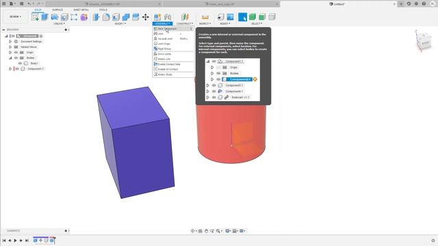The height and width of the screenshot is (246, 438).
Task: Toggle visibility eye of Bodies folder
Action: point(16,57)
